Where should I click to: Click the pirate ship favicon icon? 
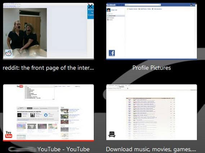pos(112,134)
